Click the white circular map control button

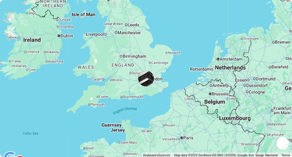pyautogui.click(x=283, y=143)
